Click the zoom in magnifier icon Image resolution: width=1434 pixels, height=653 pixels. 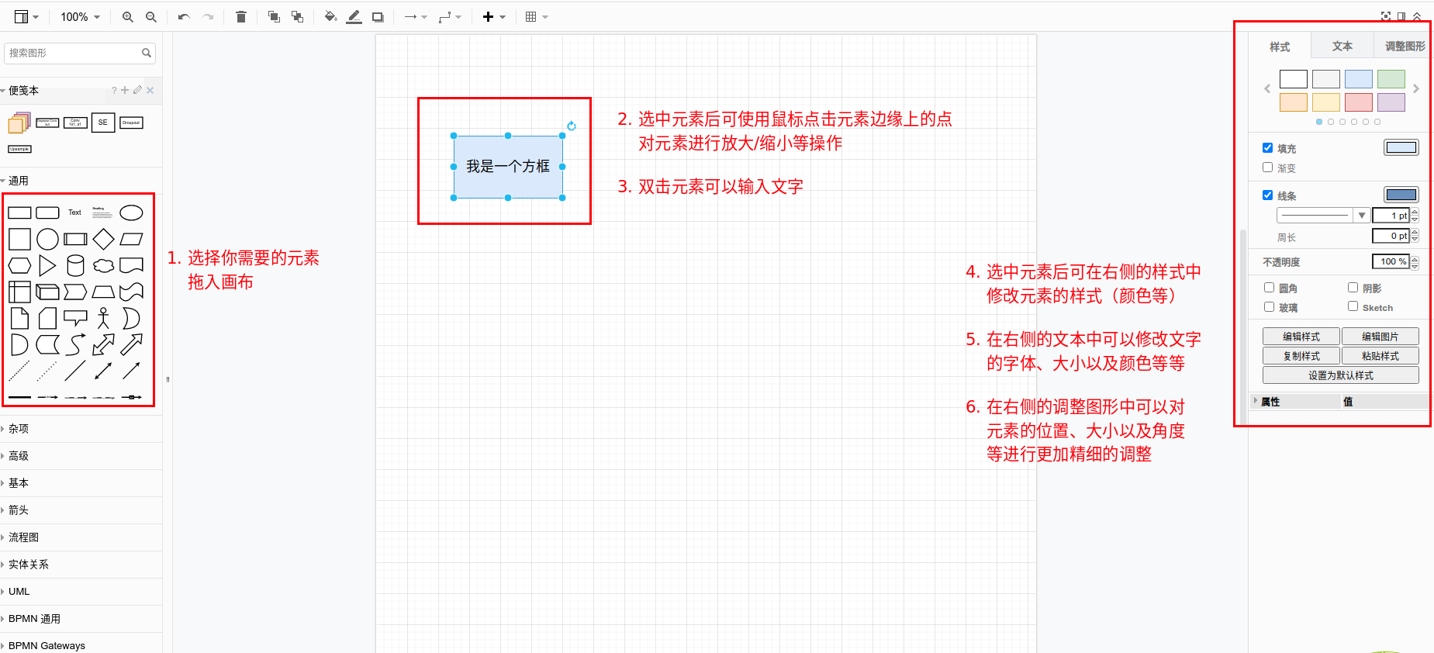coord(128,17)
